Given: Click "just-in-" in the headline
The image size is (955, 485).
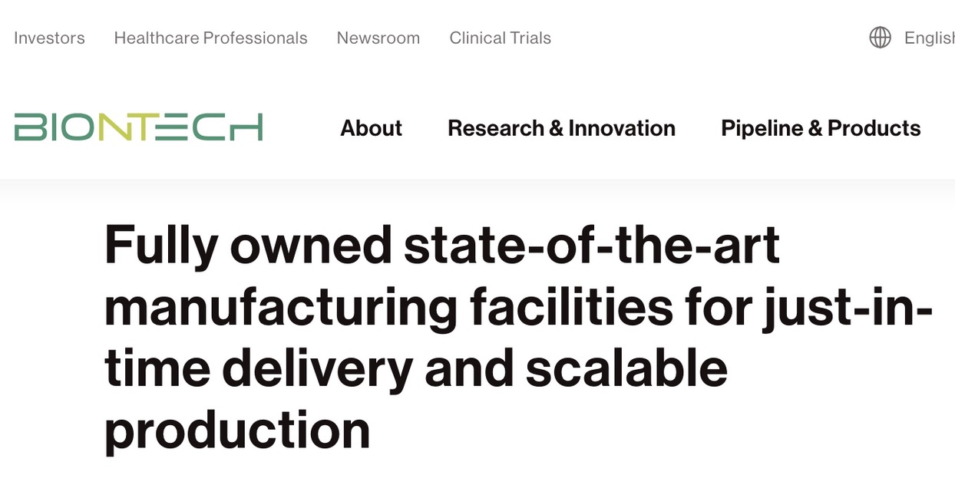Looking at the screenshot, I should (x=847, y=308).
